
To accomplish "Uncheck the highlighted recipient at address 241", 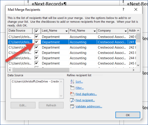I will (x=36, y=42).
